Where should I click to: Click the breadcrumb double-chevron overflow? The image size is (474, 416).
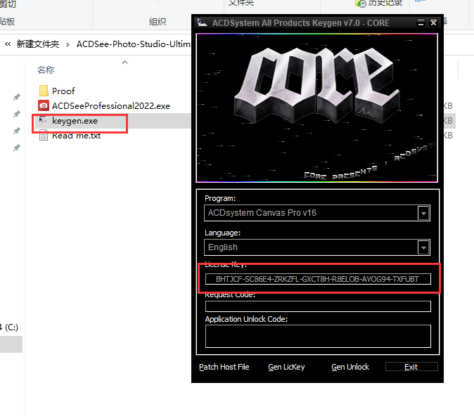[8, 44]
